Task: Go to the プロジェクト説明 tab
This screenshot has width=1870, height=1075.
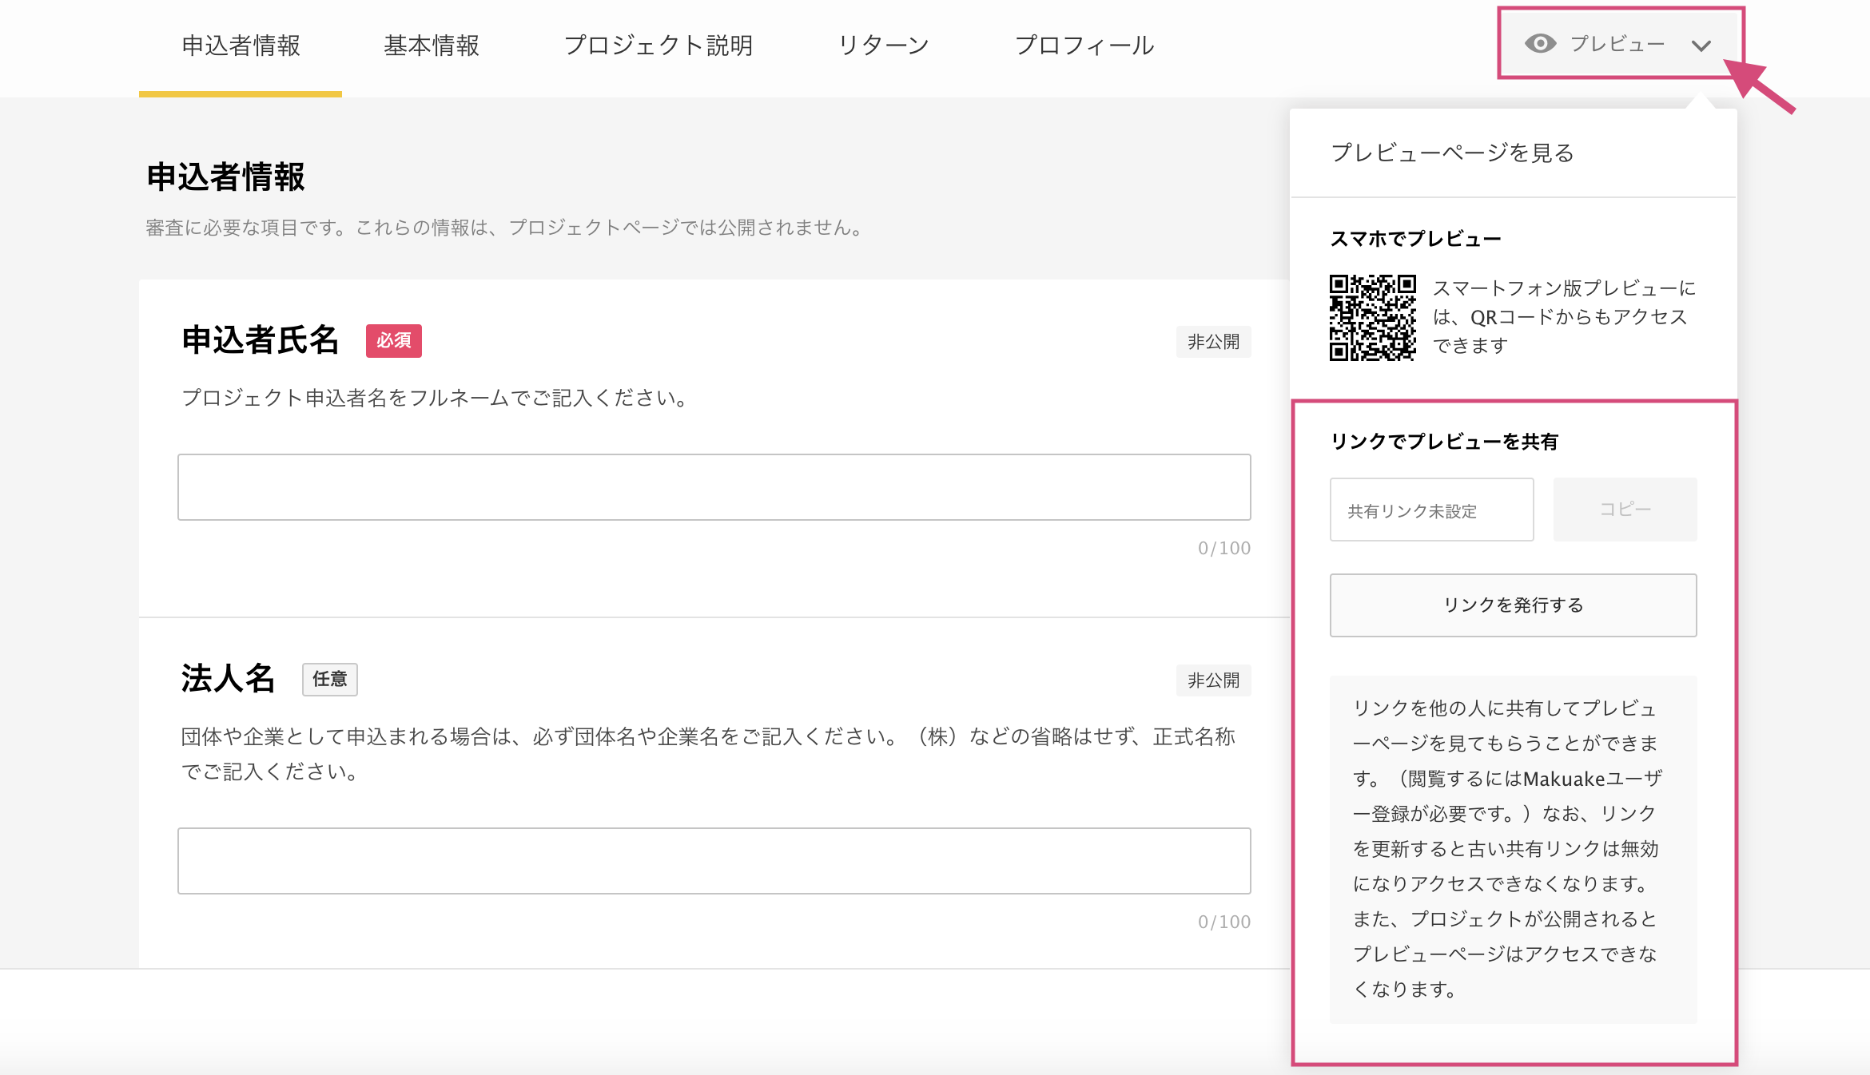Action: click(x=658, y=46)
